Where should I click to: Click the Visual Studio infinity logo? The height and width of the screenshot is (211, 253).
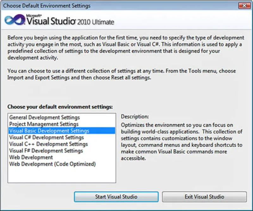click(15, 20)
